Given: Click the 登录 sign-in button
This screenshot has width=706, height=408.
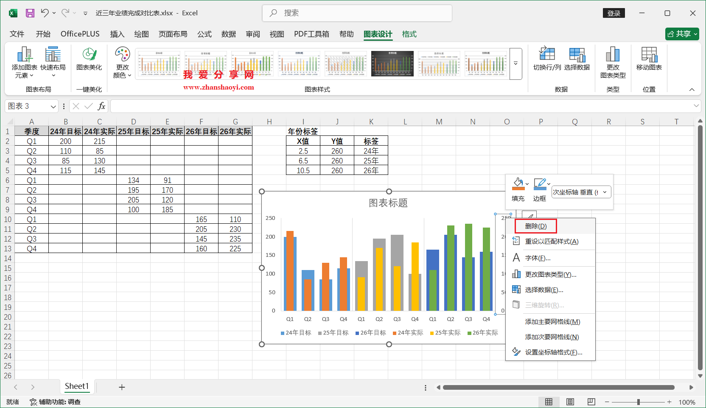Looking at the screenshot, I should (614, 13).
